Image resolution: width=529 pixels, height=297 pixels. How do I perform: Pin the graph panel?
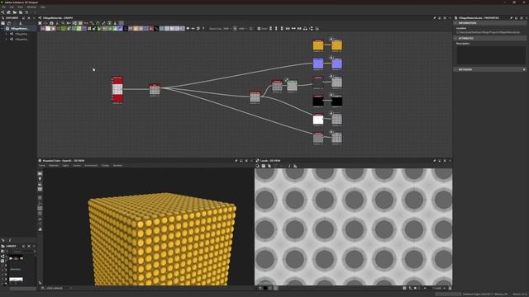435,18
